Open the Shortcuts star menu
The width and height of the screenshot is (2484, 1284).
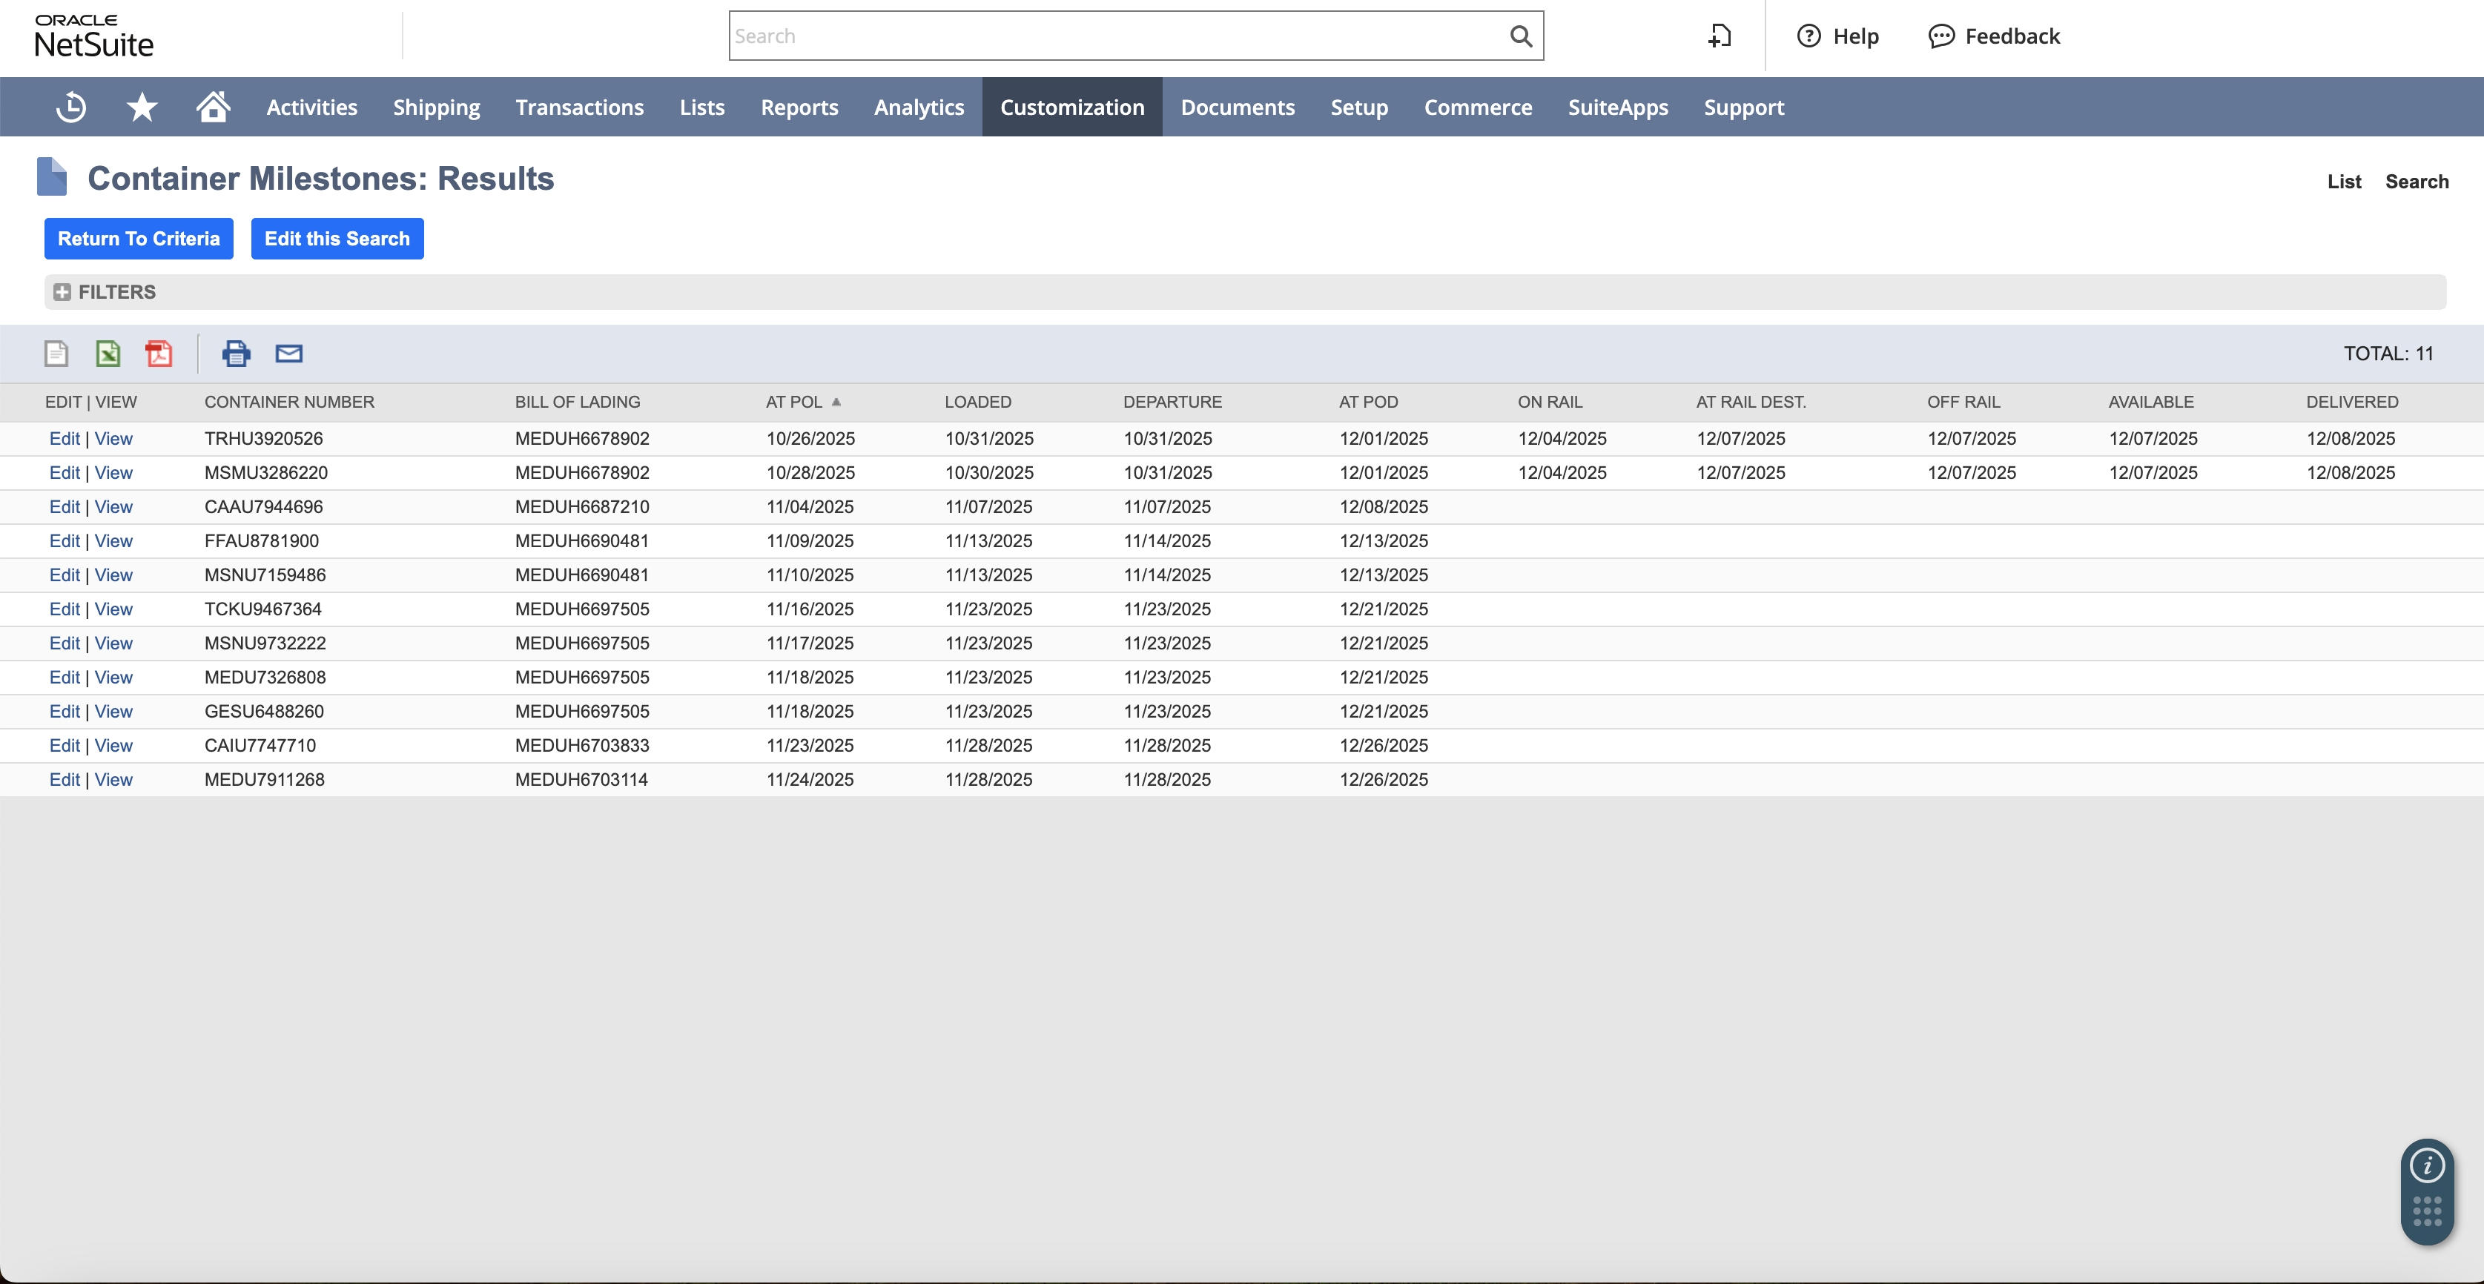(142, 107)
